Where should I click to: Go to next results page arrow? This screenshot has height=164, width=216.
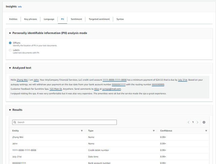coord(197,122)
